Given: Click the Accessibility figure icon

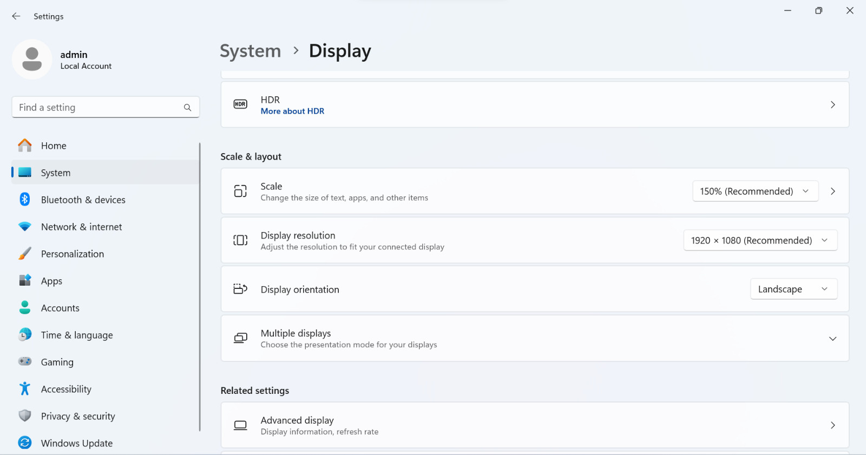Looking at the screenshot, I should [x=25, y=388].
